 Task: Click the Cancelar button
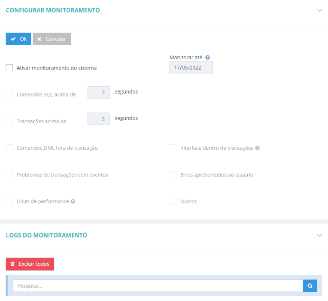pos(52,39)
